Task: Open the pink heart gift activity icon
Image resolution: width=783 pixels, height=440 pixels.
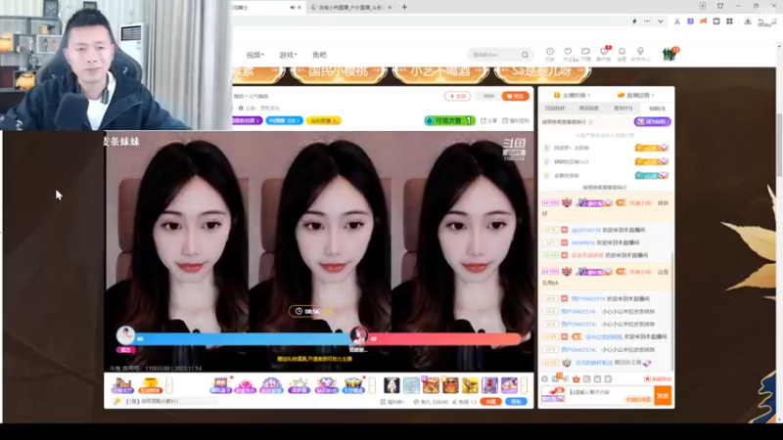Action: click(x=245, y=385)
